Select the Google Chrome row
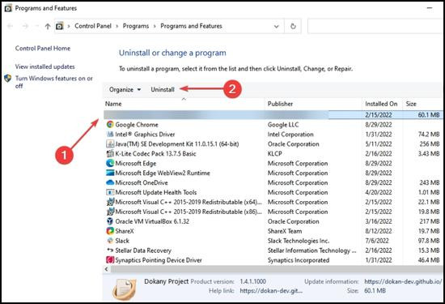The image size is (445, 304). click(273, 125)
